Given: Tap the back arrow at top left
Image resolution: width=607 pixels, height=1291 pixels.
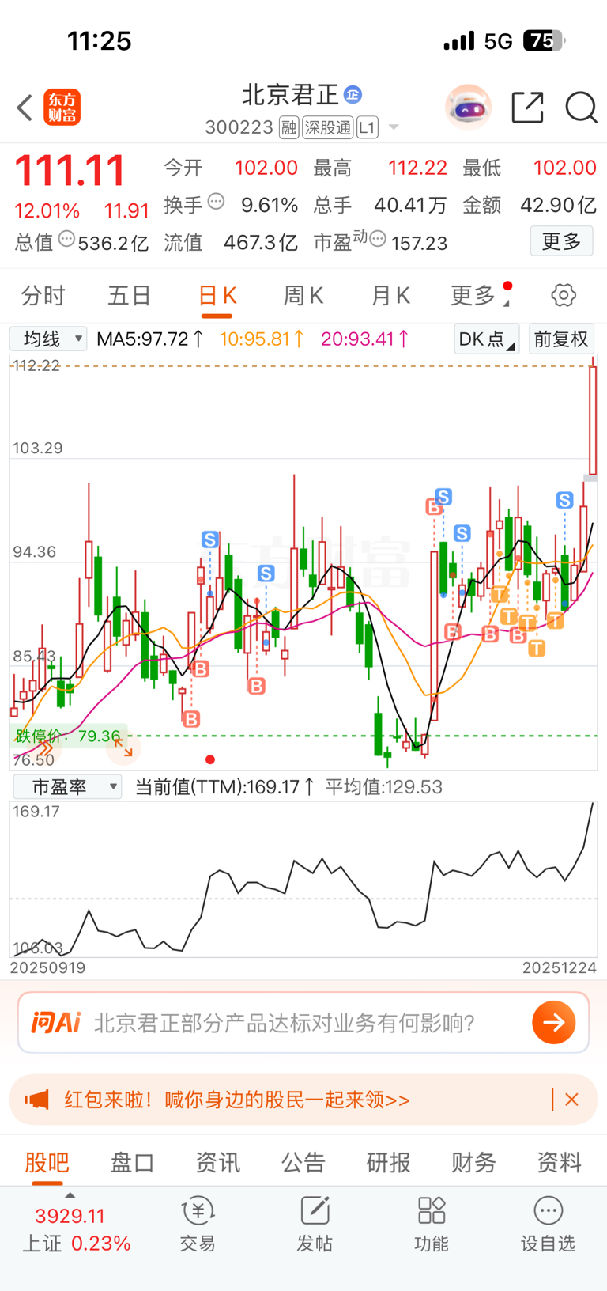Looking at the screenshot, I should [x=25, y=107].
